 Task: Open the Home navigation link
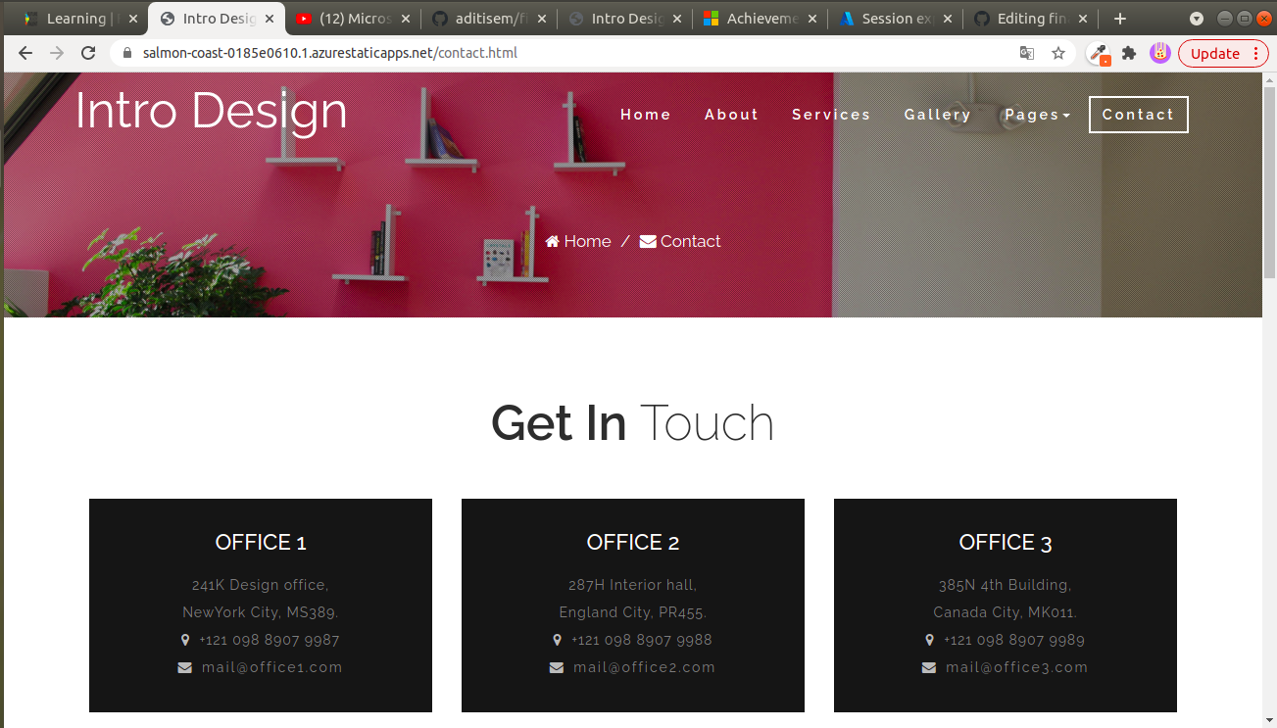(646, 115)
